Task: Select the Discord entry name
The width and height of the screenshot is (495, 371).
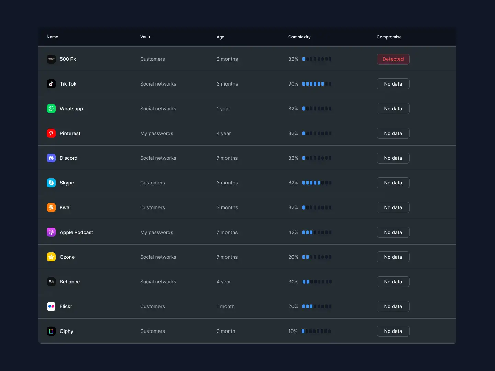Action: (x=69, y=158)
